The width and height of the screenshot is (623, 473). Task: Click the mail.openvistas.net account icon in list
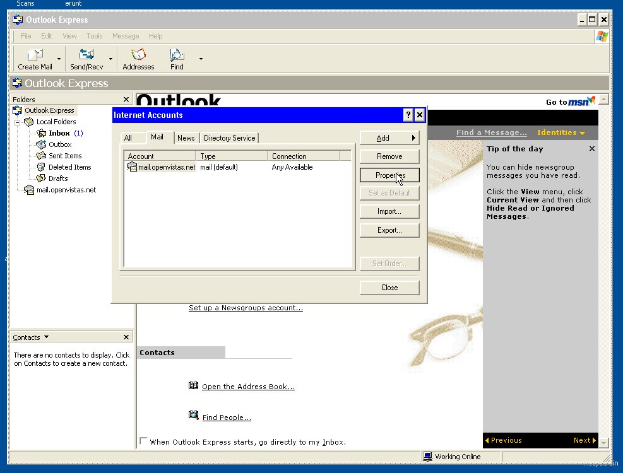pos(131,166)
